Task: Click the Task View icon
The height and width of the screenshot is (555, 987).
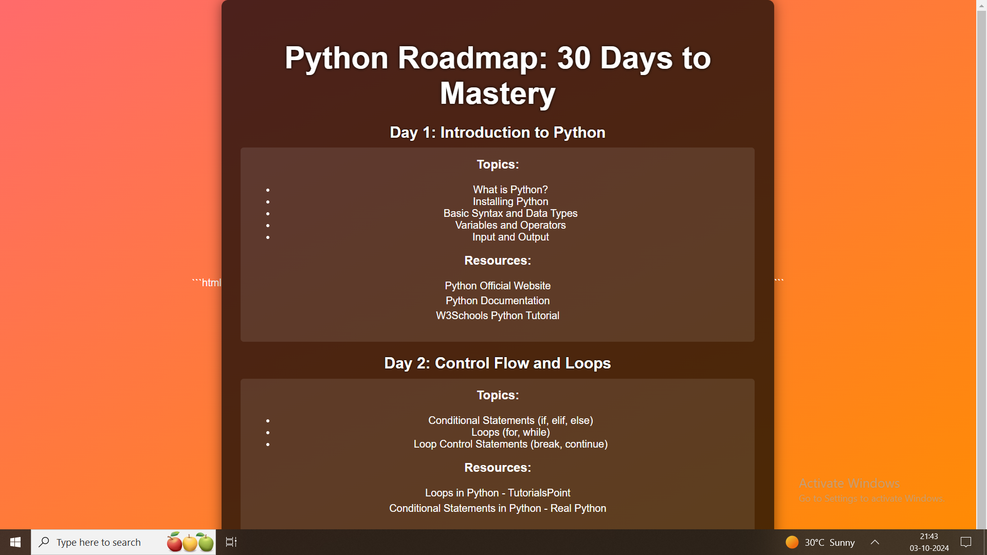Action: tap(231, 542)
